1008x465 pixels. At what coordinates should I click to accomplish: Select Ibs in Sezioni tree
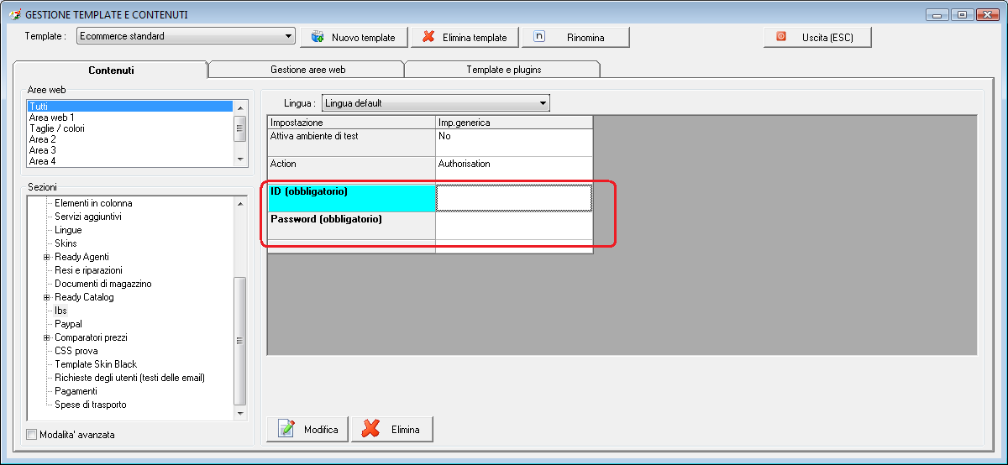60,311
